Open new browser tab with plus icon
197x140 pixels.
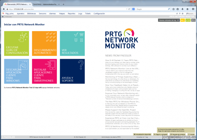[63, 4]
